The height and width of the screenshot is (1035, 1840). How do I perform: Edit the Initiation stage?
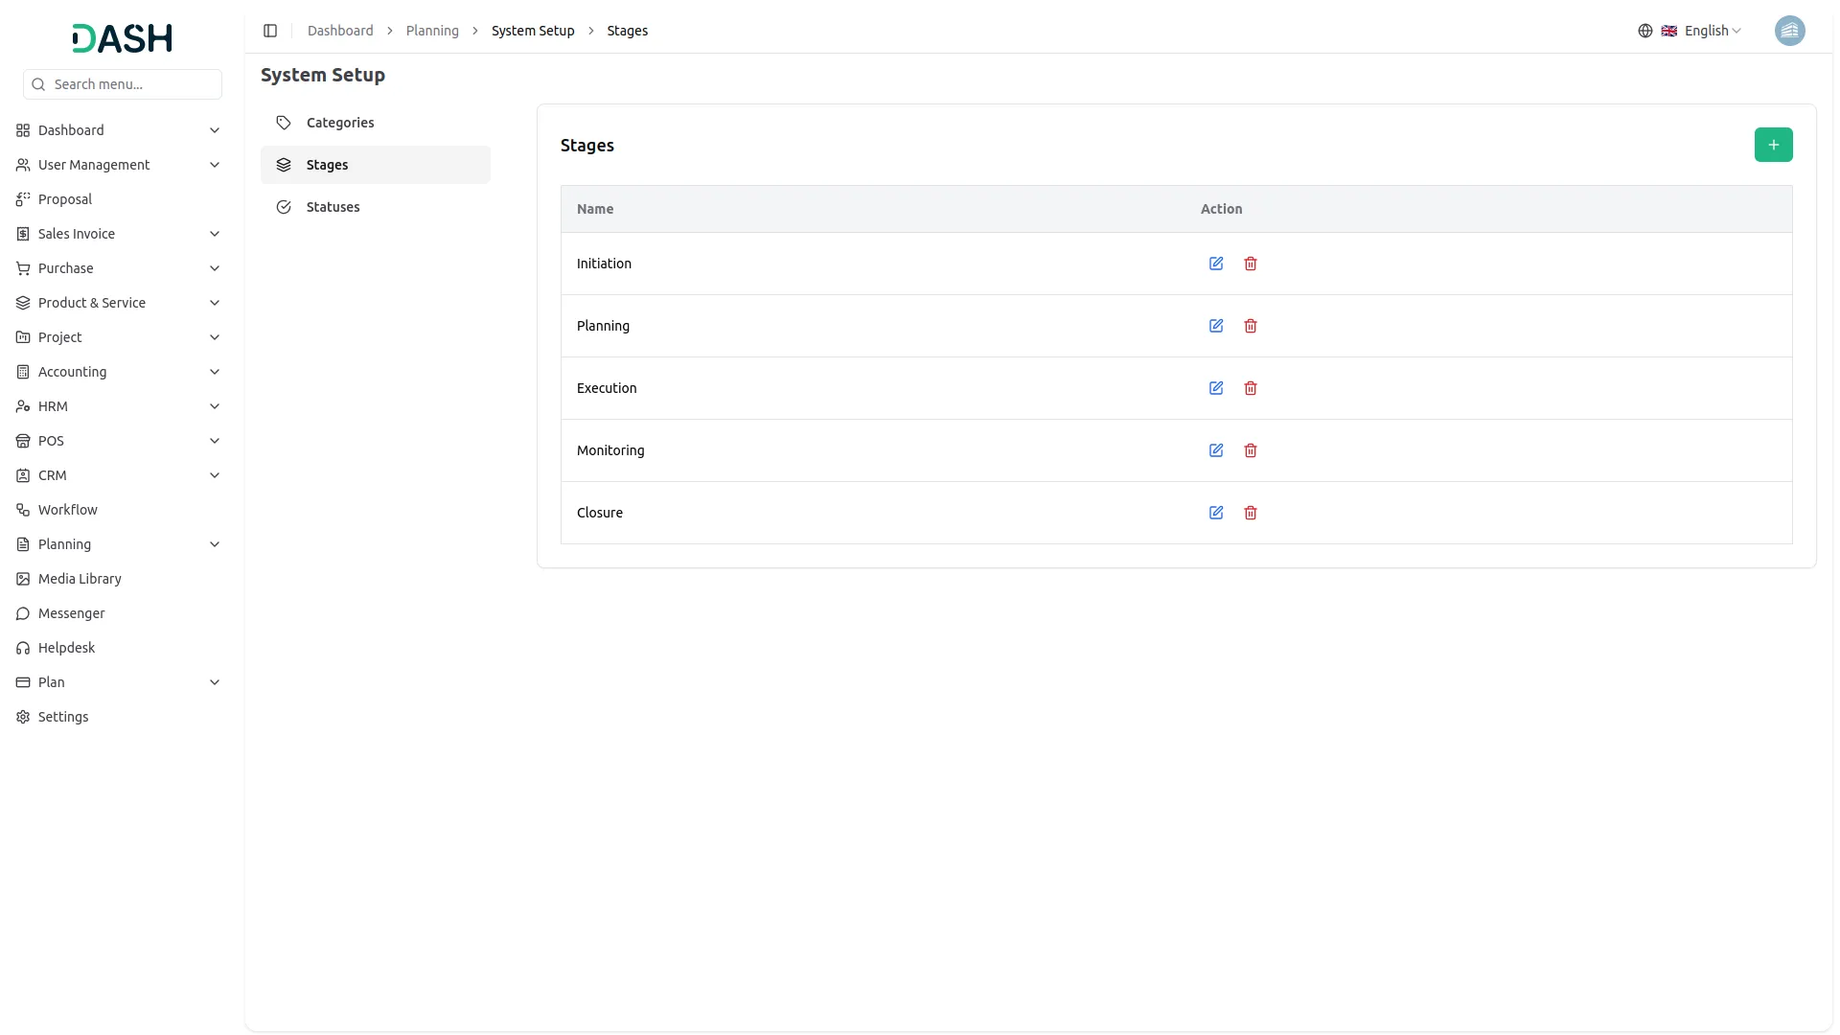1216,264
